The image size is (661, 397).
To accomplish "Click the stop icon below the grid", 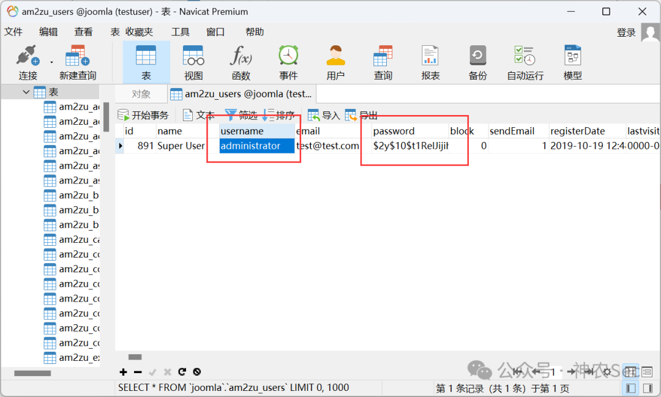I will [197, 372].
